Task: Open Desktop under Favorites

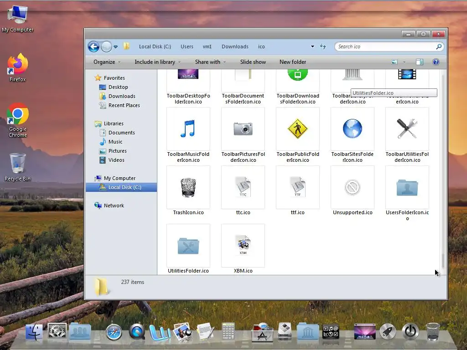Action: (118, 87)
